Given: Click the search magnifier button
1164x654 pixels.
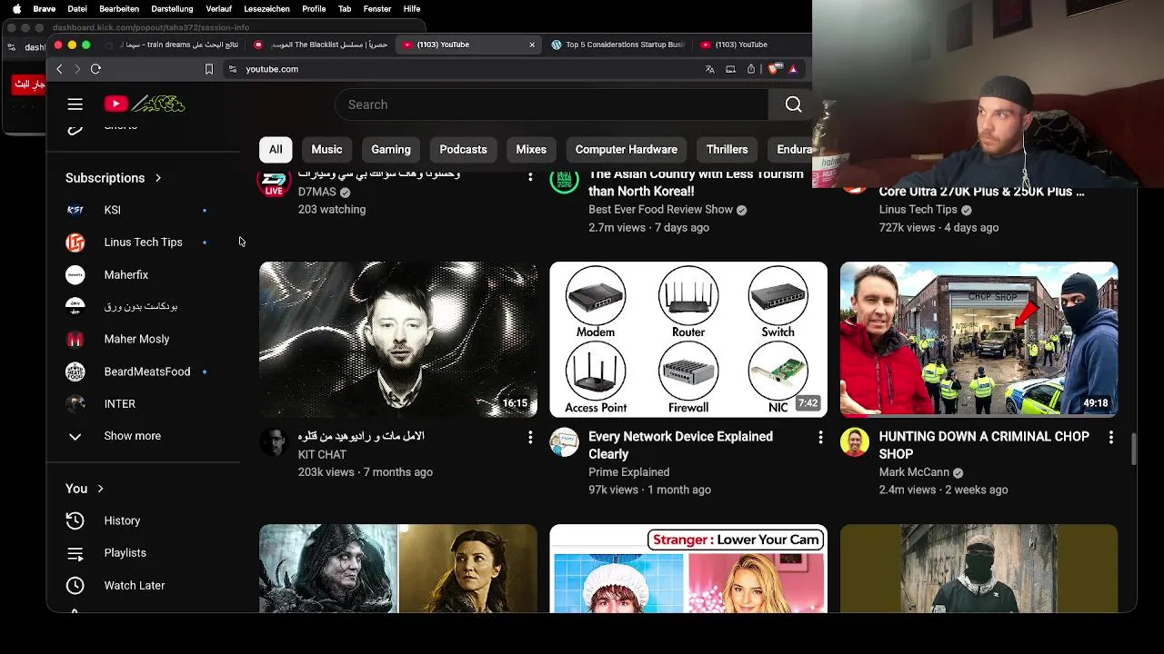Looking at the screenshot, I should 793,104.
